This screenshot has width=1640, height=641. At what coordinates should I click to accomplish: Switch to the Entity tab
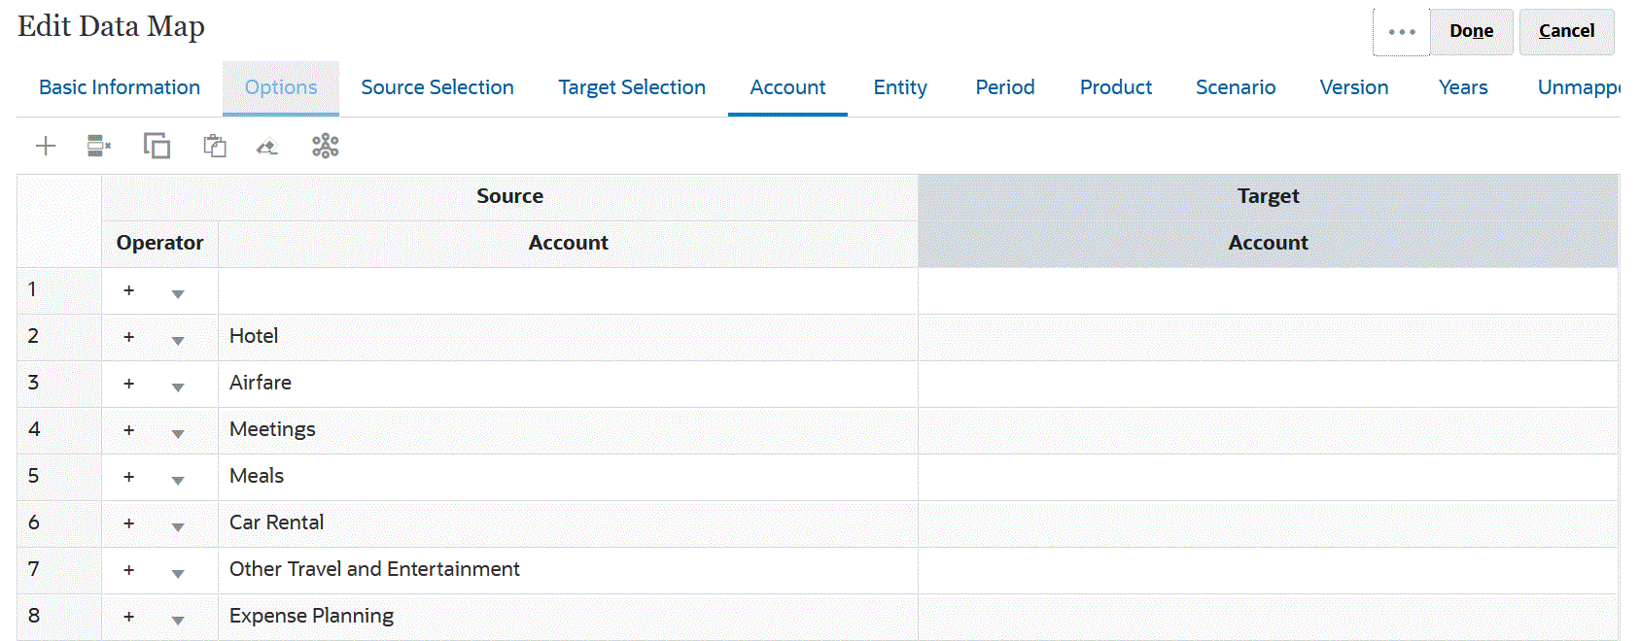point(900,87)
